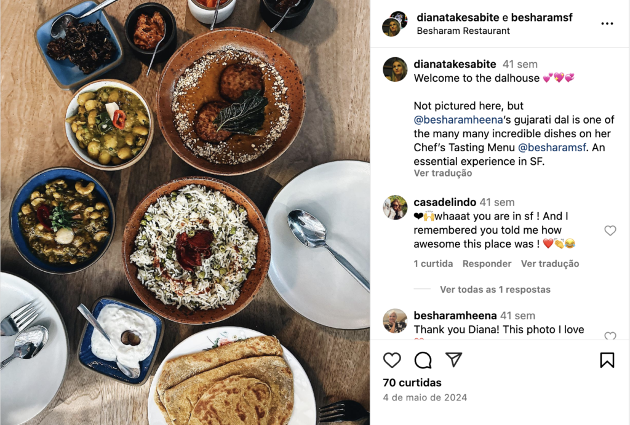Show caption translation with Ver tradução
The height and width of the screenshot is (425, 630).
[443, 173]
